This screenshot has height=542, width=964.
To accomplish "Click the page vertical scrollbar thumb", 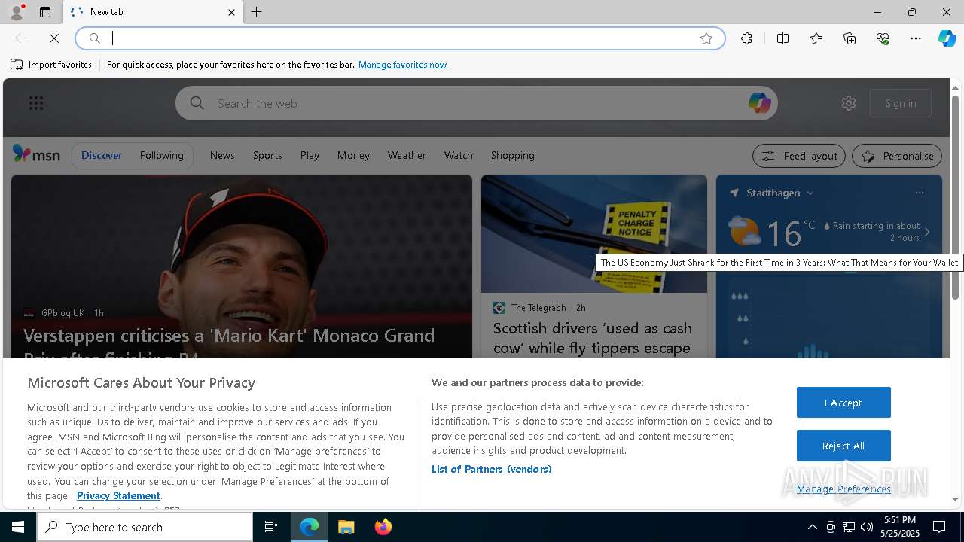I will tap(955, 196).
